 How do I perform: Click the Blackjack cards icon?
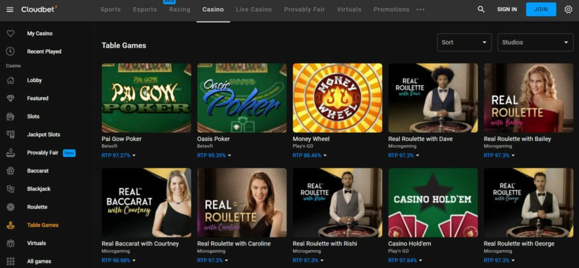(x=10, y=189)
